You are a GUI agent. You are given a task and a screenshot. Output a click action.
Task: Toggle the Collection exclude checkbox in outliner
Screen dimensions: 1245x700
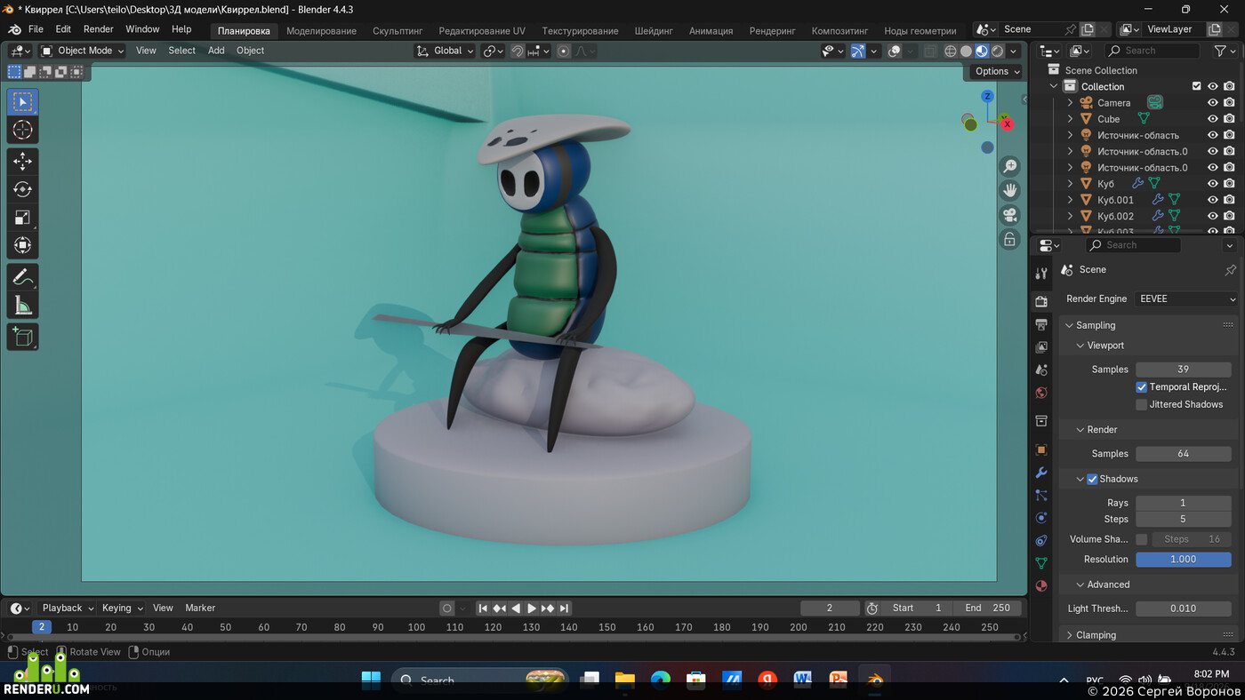[1196, 87]
